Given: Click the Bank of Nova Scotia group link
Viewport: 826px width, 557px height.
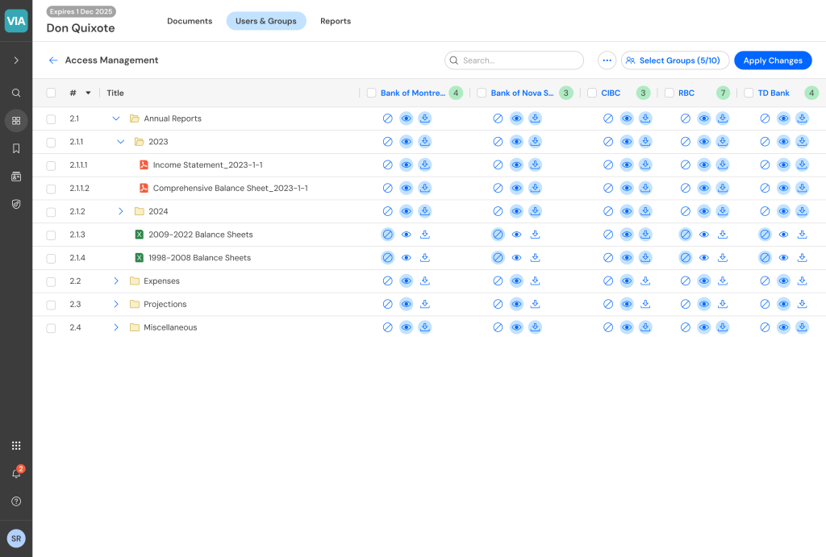Looking at the screenshot, I should pyautogui.click(x=522, y=94).
